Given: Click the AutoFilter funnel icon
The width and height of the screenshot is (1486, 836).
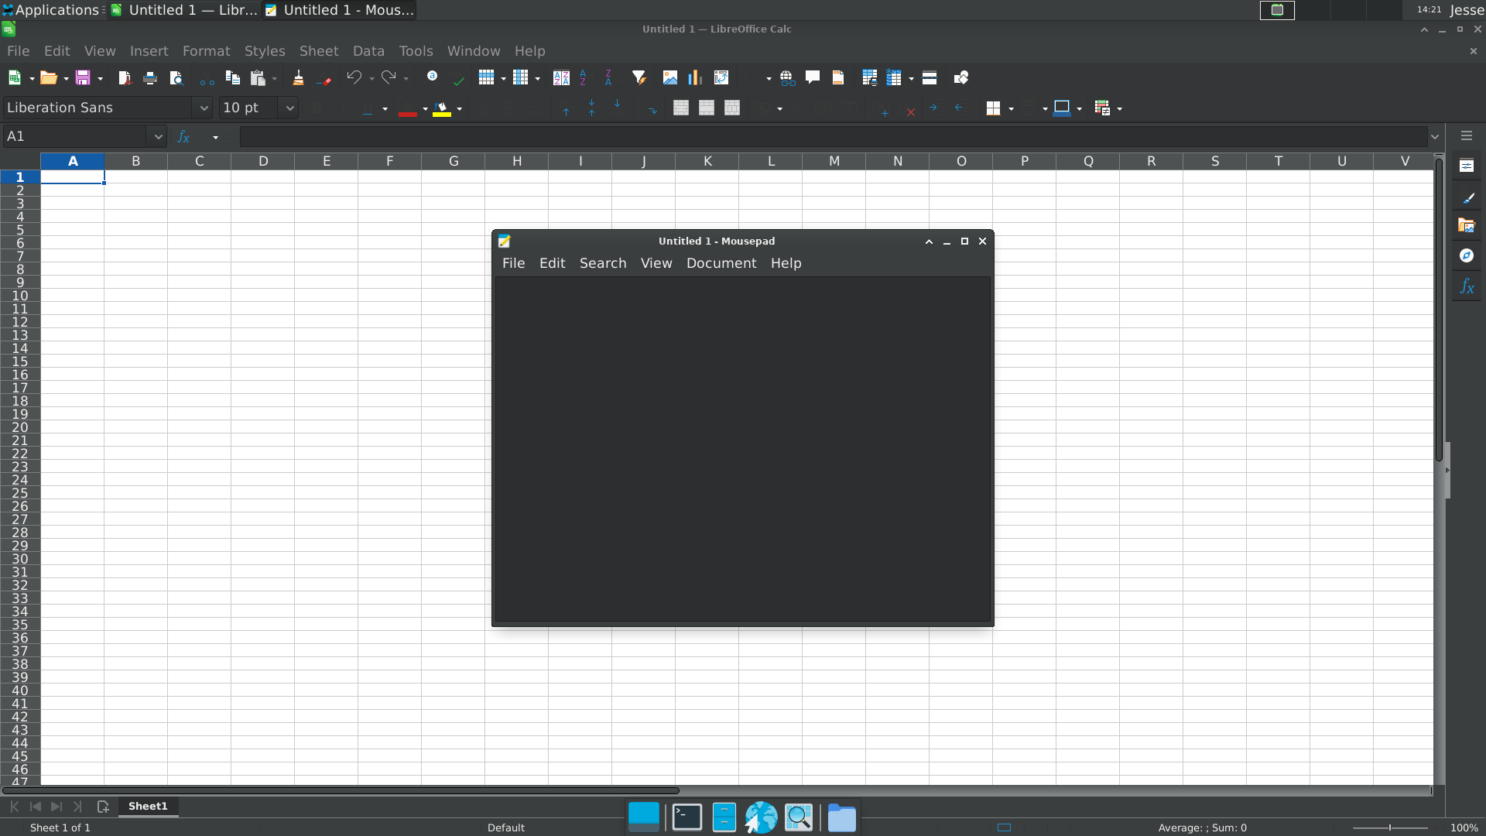Looking at the screenshot, I should point(639,77).
